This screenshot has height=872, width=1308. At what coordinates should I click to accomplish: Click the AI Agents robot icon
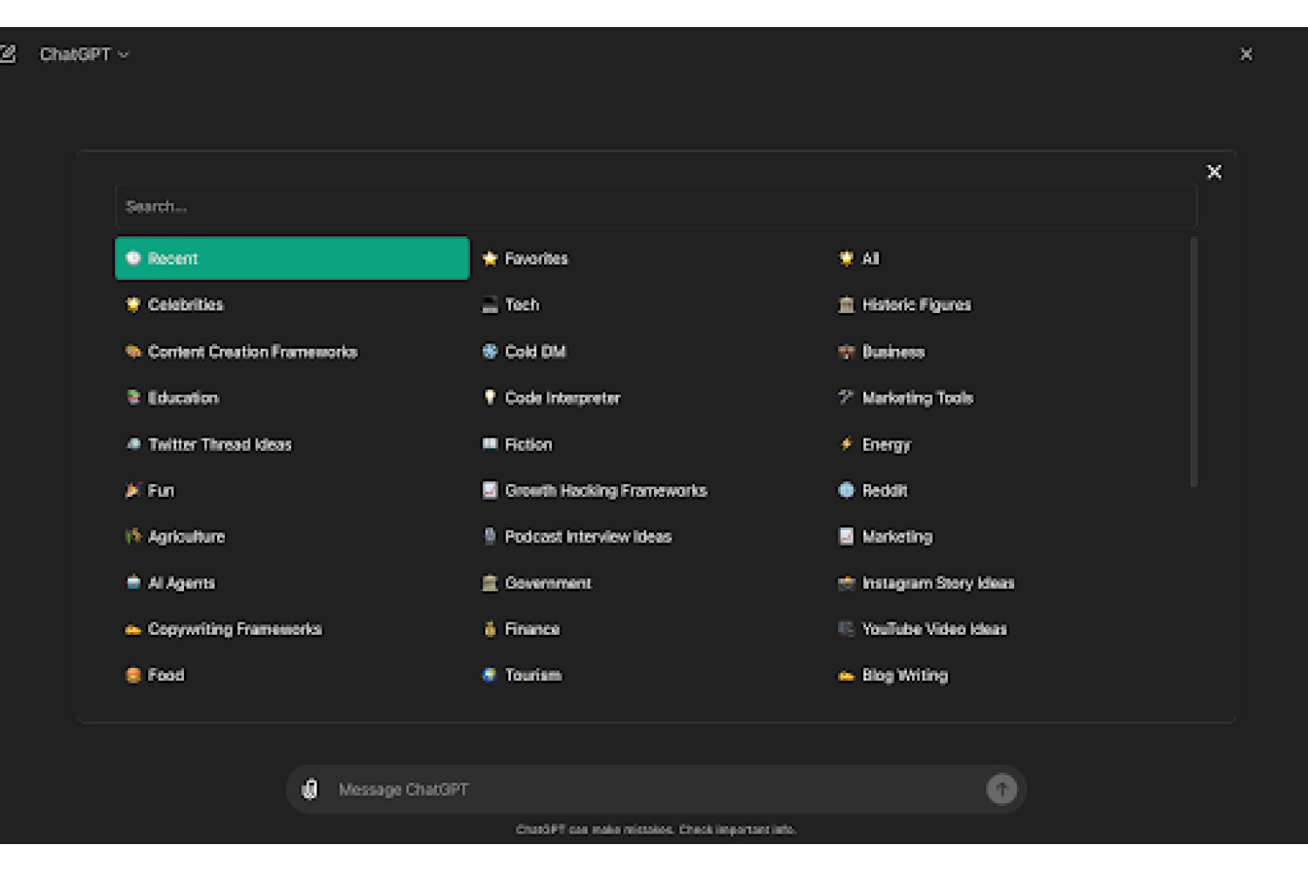click(133, 582)
